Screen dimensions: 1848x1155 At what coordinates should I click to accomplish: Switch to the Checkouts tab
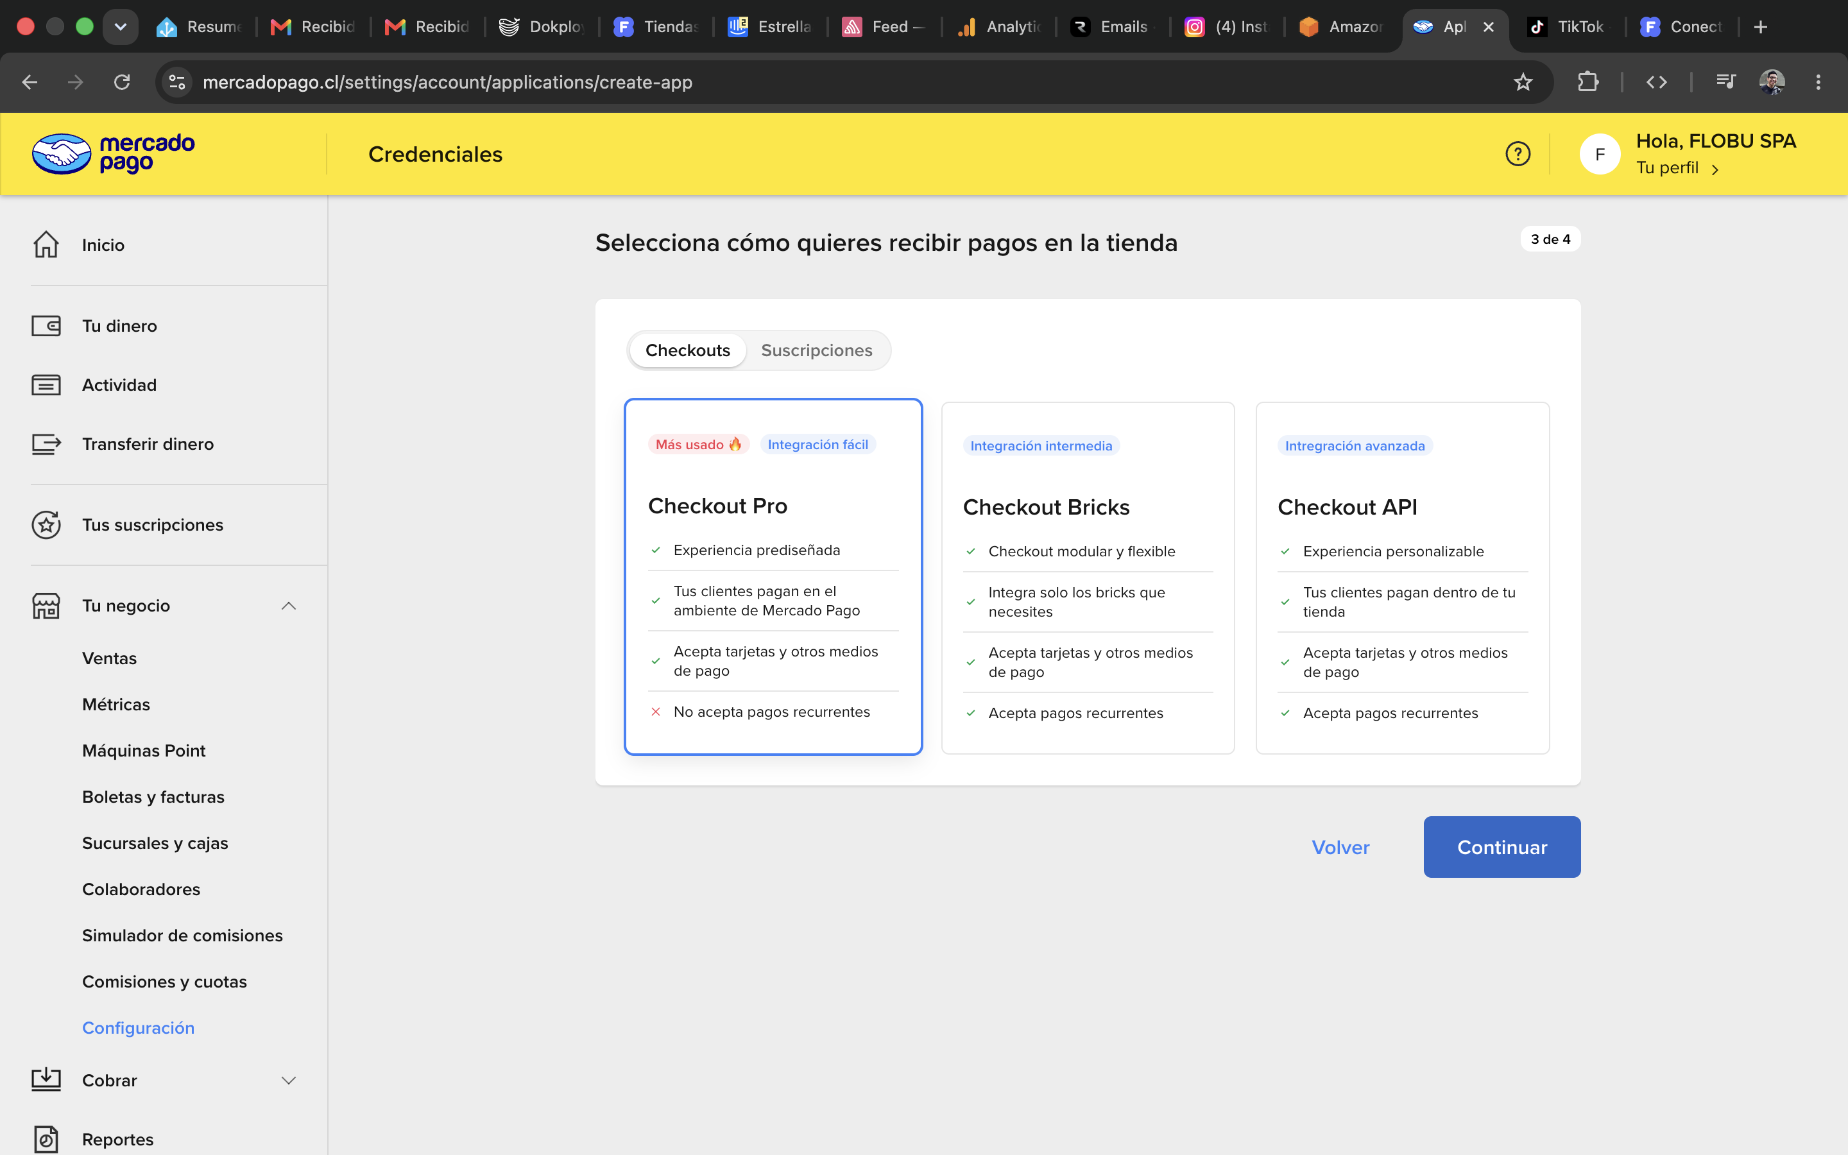coord(687,350)
